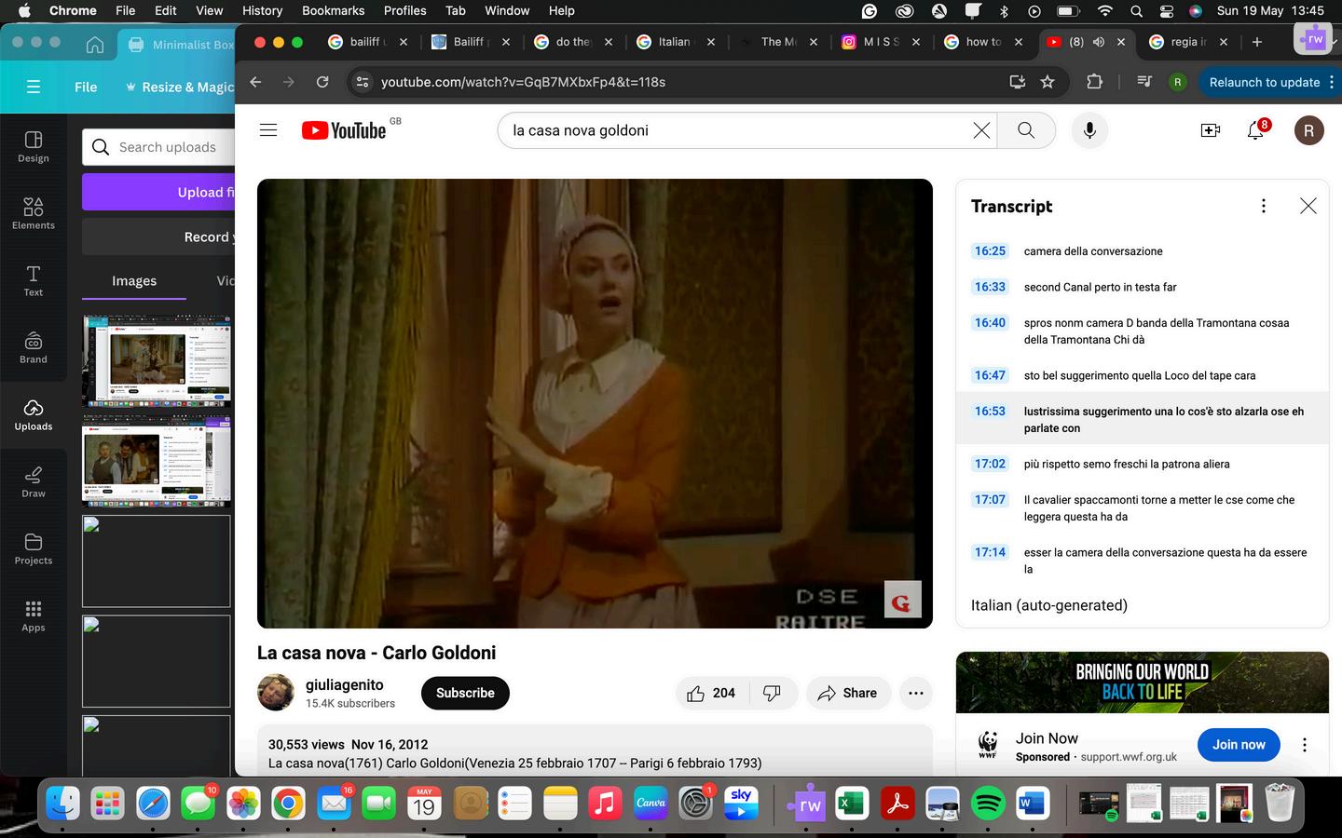This screenshot has width=1342, height=838.
Task: Open Canva Design sidebar panel
Action: (34, 146)
